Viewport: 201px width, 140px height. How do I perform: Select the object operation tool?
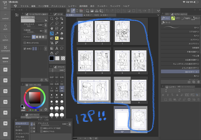pyautogui.click(x=62, y=19)
